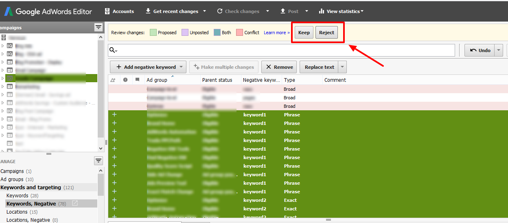Click the Manage panel filter icon
This screenshot has width=508, height=223.
tap(98, 161)
